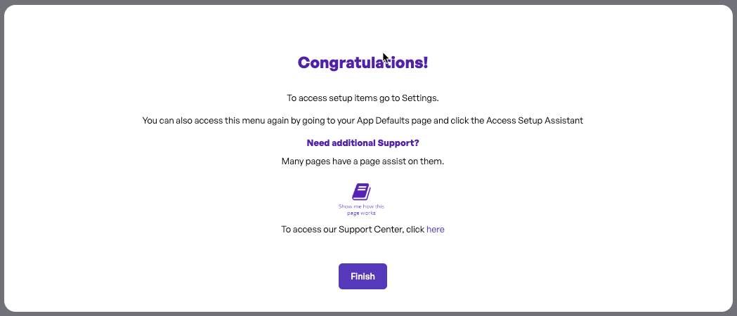Click the Finish button
The height and width of the screenshot is (316, 737).
tap(363, 276)
